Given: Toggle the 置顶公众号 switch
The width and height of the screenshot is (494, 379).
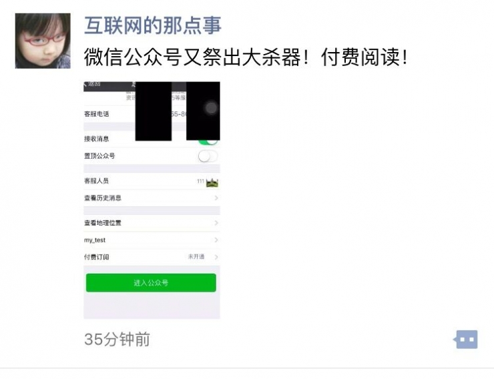Looking at the screenshot, I should point(208,156).
